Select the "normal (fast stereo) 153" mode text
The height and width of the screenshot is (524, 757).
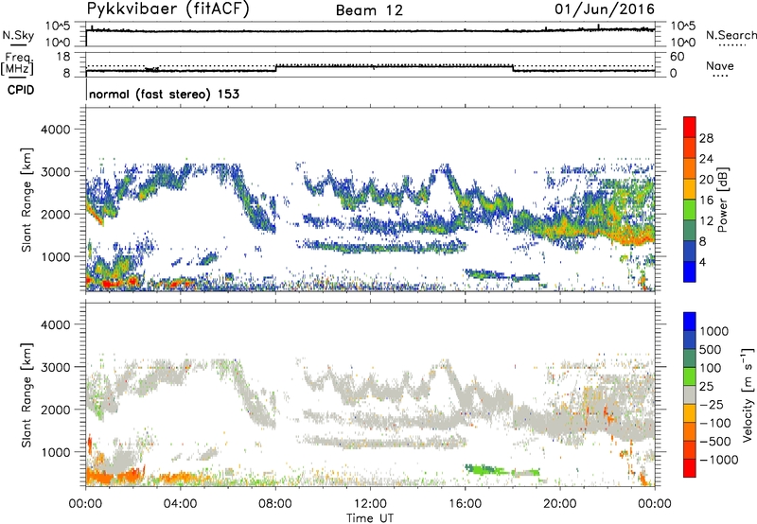(164, 94)
